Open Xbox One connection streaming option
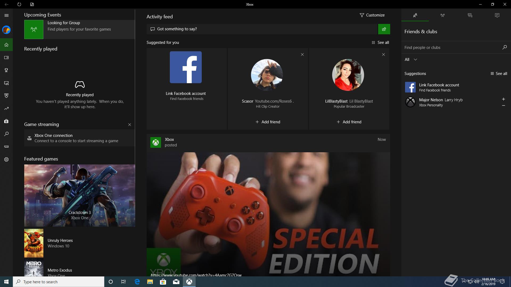The image size is (511, 287). coord(79,138)
